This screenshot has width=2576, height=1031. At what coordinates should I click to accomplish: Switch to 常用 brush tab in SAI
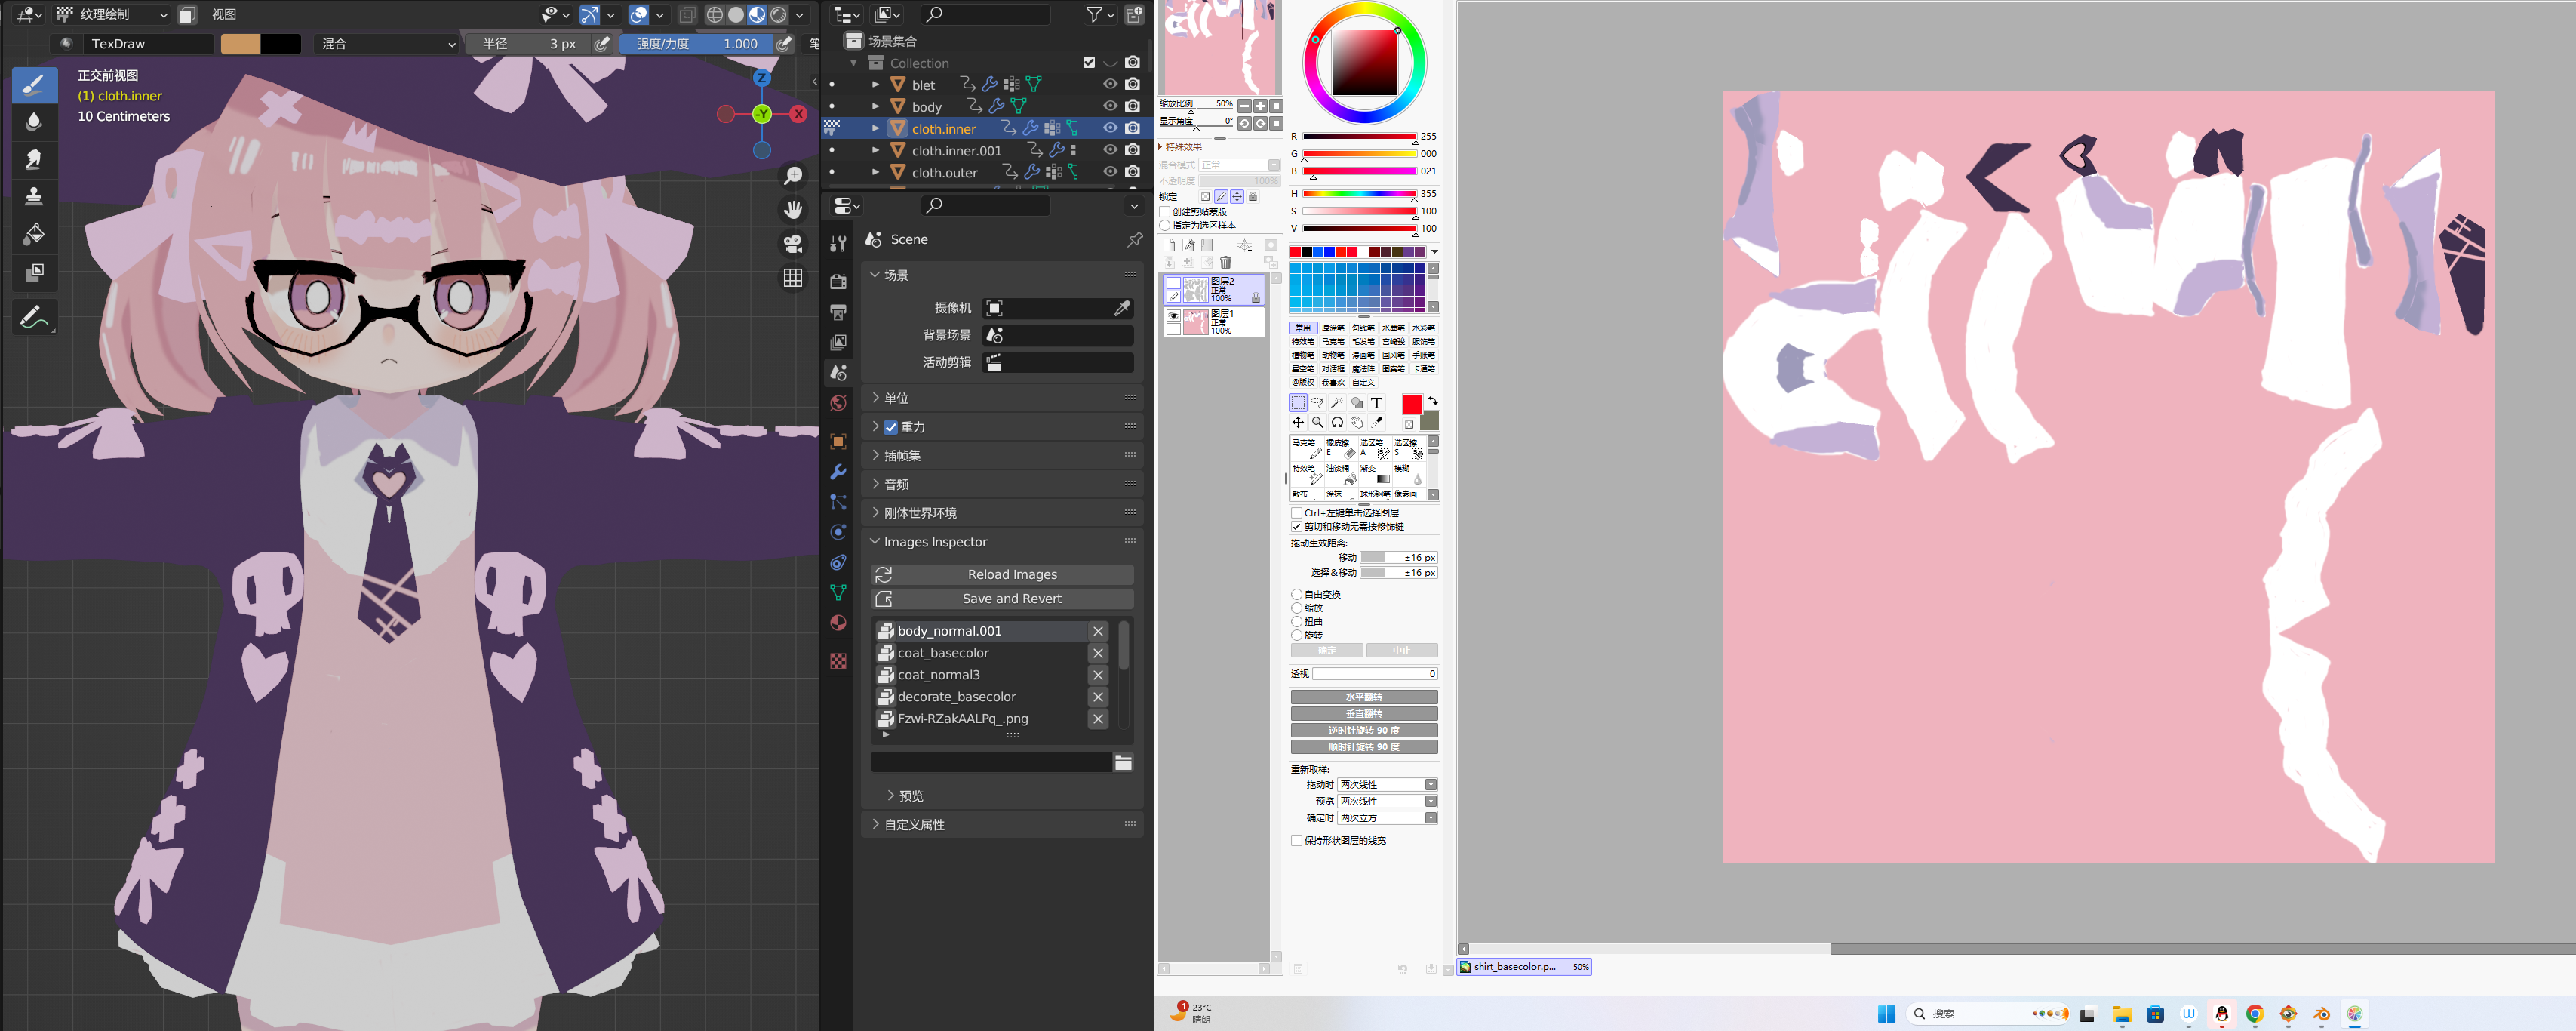[x=1302, y=328]
